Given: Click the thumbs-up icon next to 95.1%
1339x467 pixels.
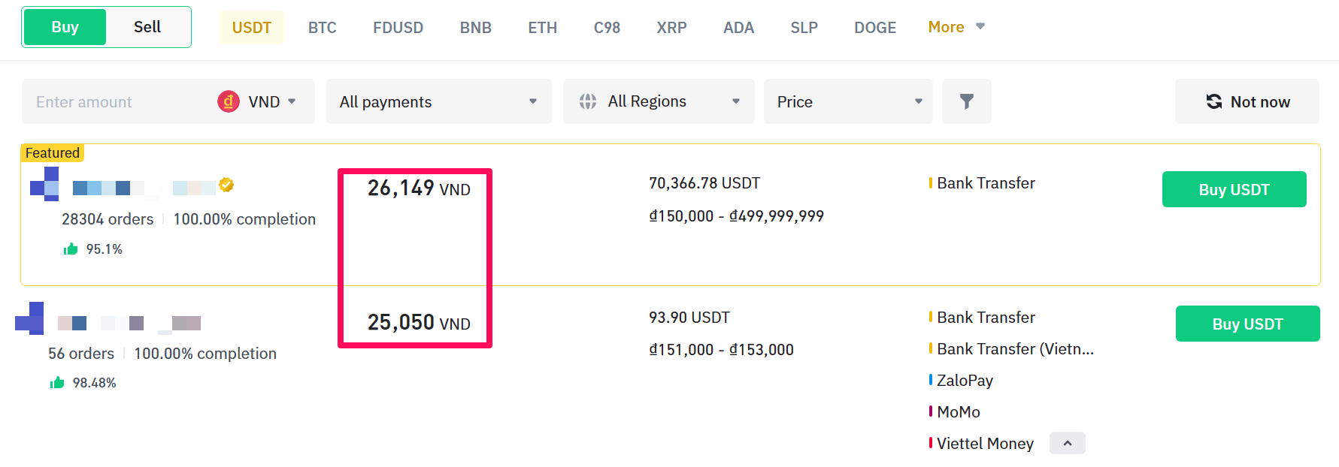Looking at the screenshot, I should tap(71, 249).
